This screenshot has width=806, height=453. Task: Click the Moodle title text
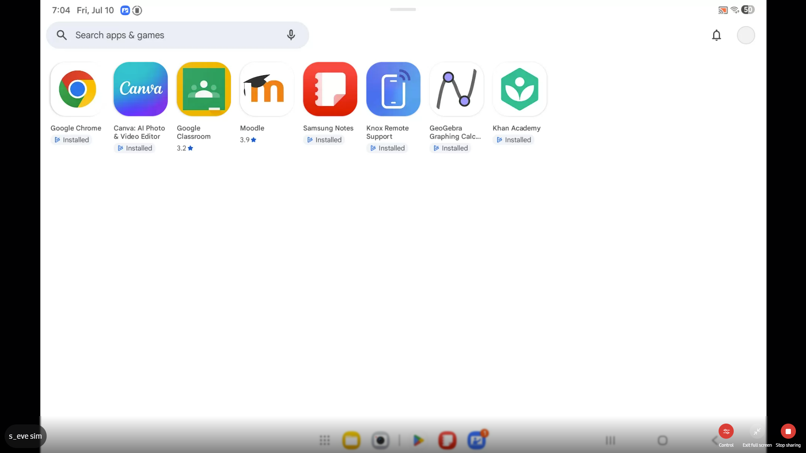pos(252,128)
